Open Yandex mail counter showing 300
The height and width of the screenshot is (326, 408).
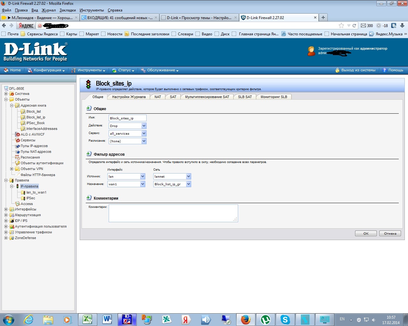click(367, 25)
